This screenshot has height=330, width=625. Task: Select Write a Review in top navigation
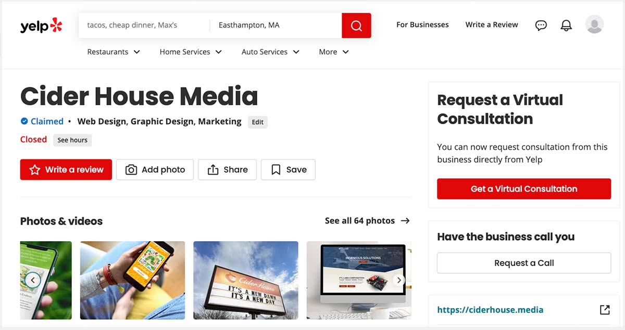[x=491, y=25]
